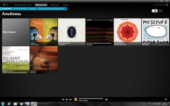This screenshot has height=106, width=170.
Task: Open the RadioTime section
Action: point(55,5)
